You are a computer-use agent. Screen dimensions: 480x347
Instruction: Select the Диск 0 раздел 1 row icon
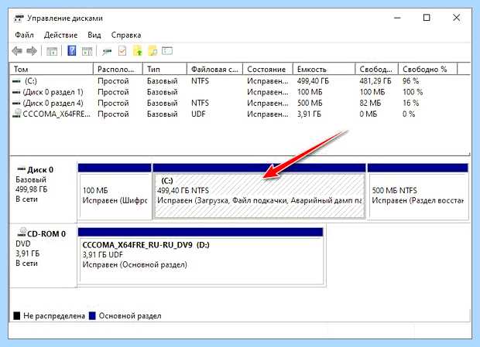(x=16, y=92)
